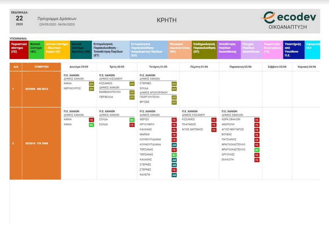Click the ΕΠ badge next to ΒΡΥΣΕΣ

tap(174, 103)
